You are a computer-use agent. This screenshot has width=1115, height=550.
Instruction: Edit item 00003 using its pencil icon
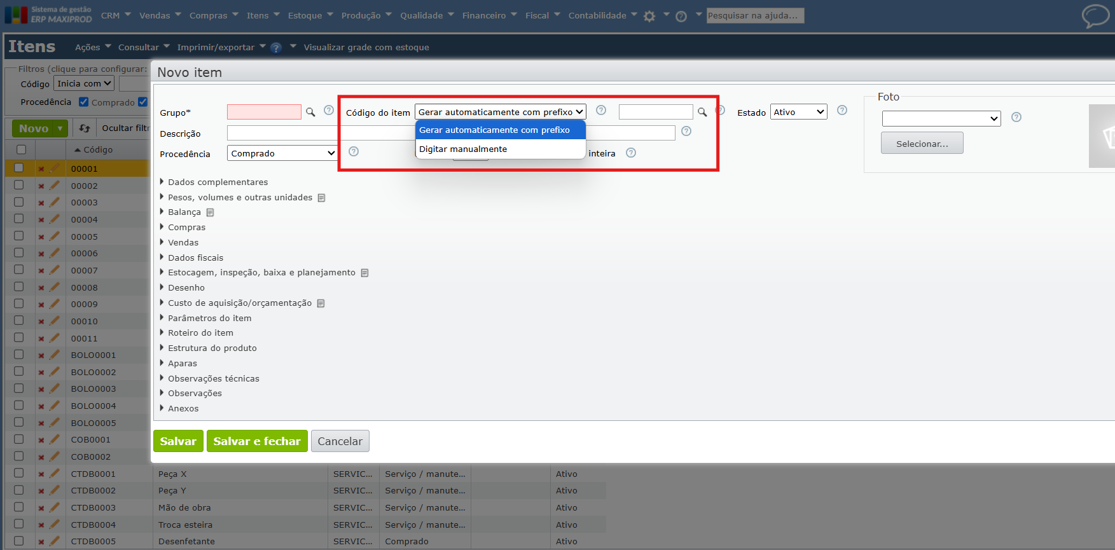click(x=55, y=202)
